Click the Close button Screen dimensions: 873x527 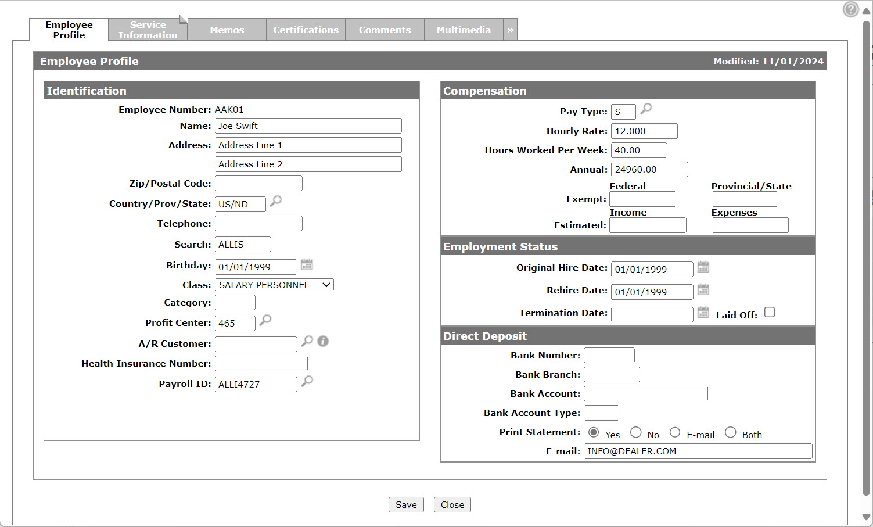click(452, 504)
